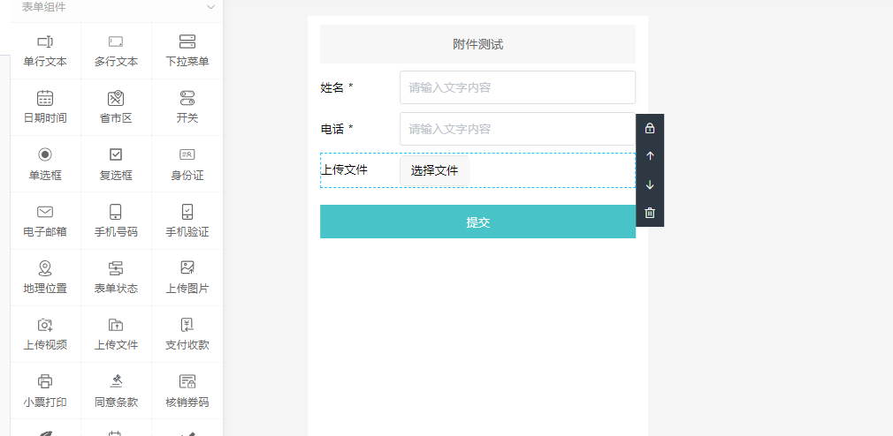Add the 支付收款 payment component
This screenshot has height=436, width=893.
(x=187, y=335)
